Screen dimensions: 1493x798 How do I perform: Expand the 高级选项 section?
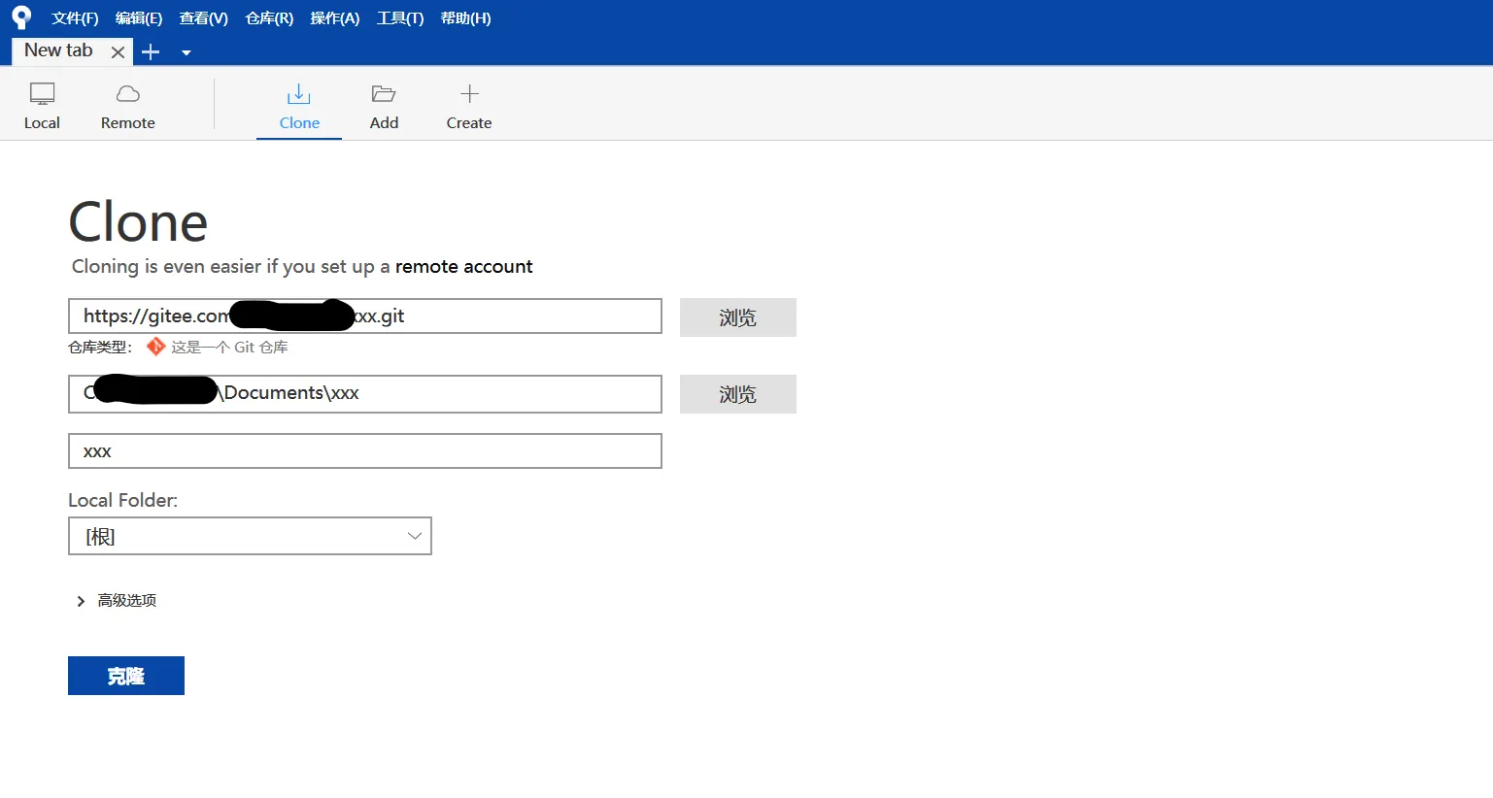[82, 601]
